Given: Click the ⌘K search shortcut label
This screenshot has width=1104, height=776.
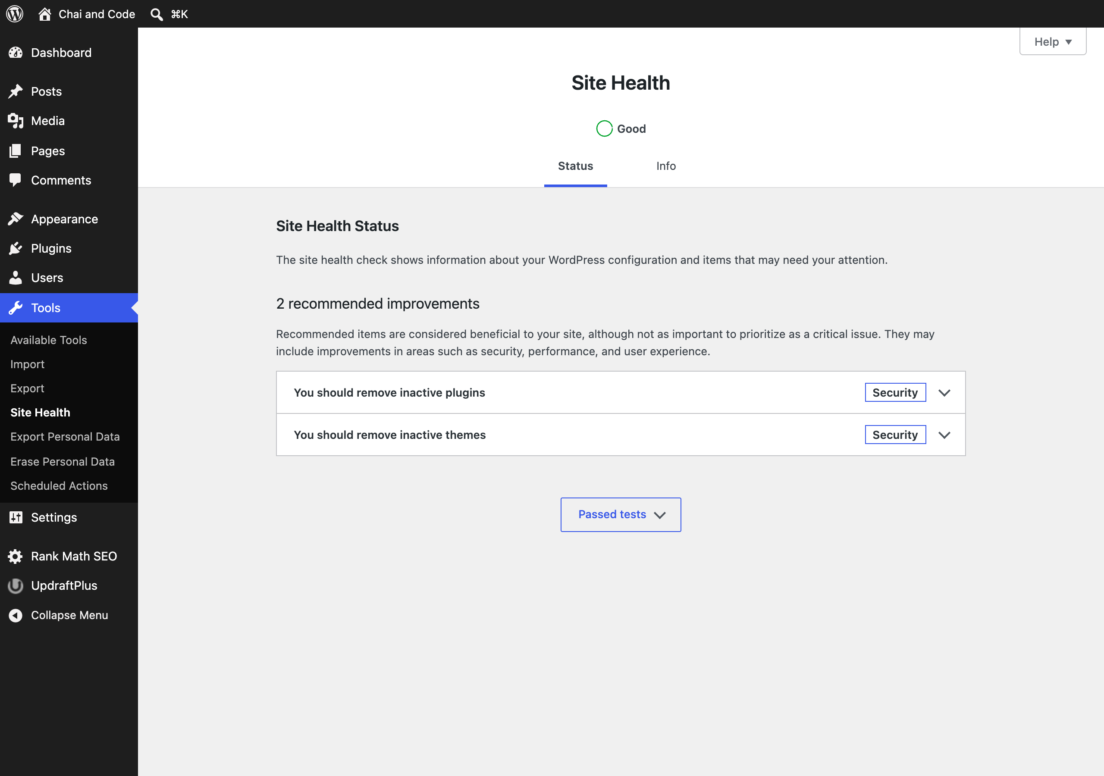Looking at the screenshot, I should pos(179,14).
